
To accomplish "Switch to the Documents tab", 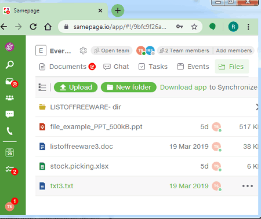I will pos(67,67).
